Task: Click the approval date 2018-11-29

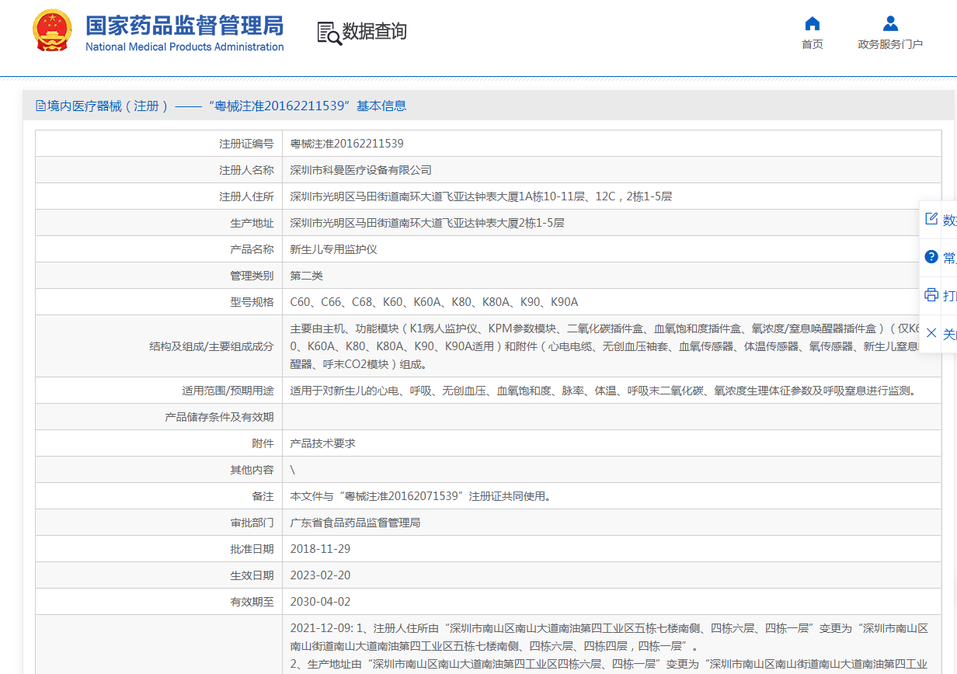Action: [320, 549]
